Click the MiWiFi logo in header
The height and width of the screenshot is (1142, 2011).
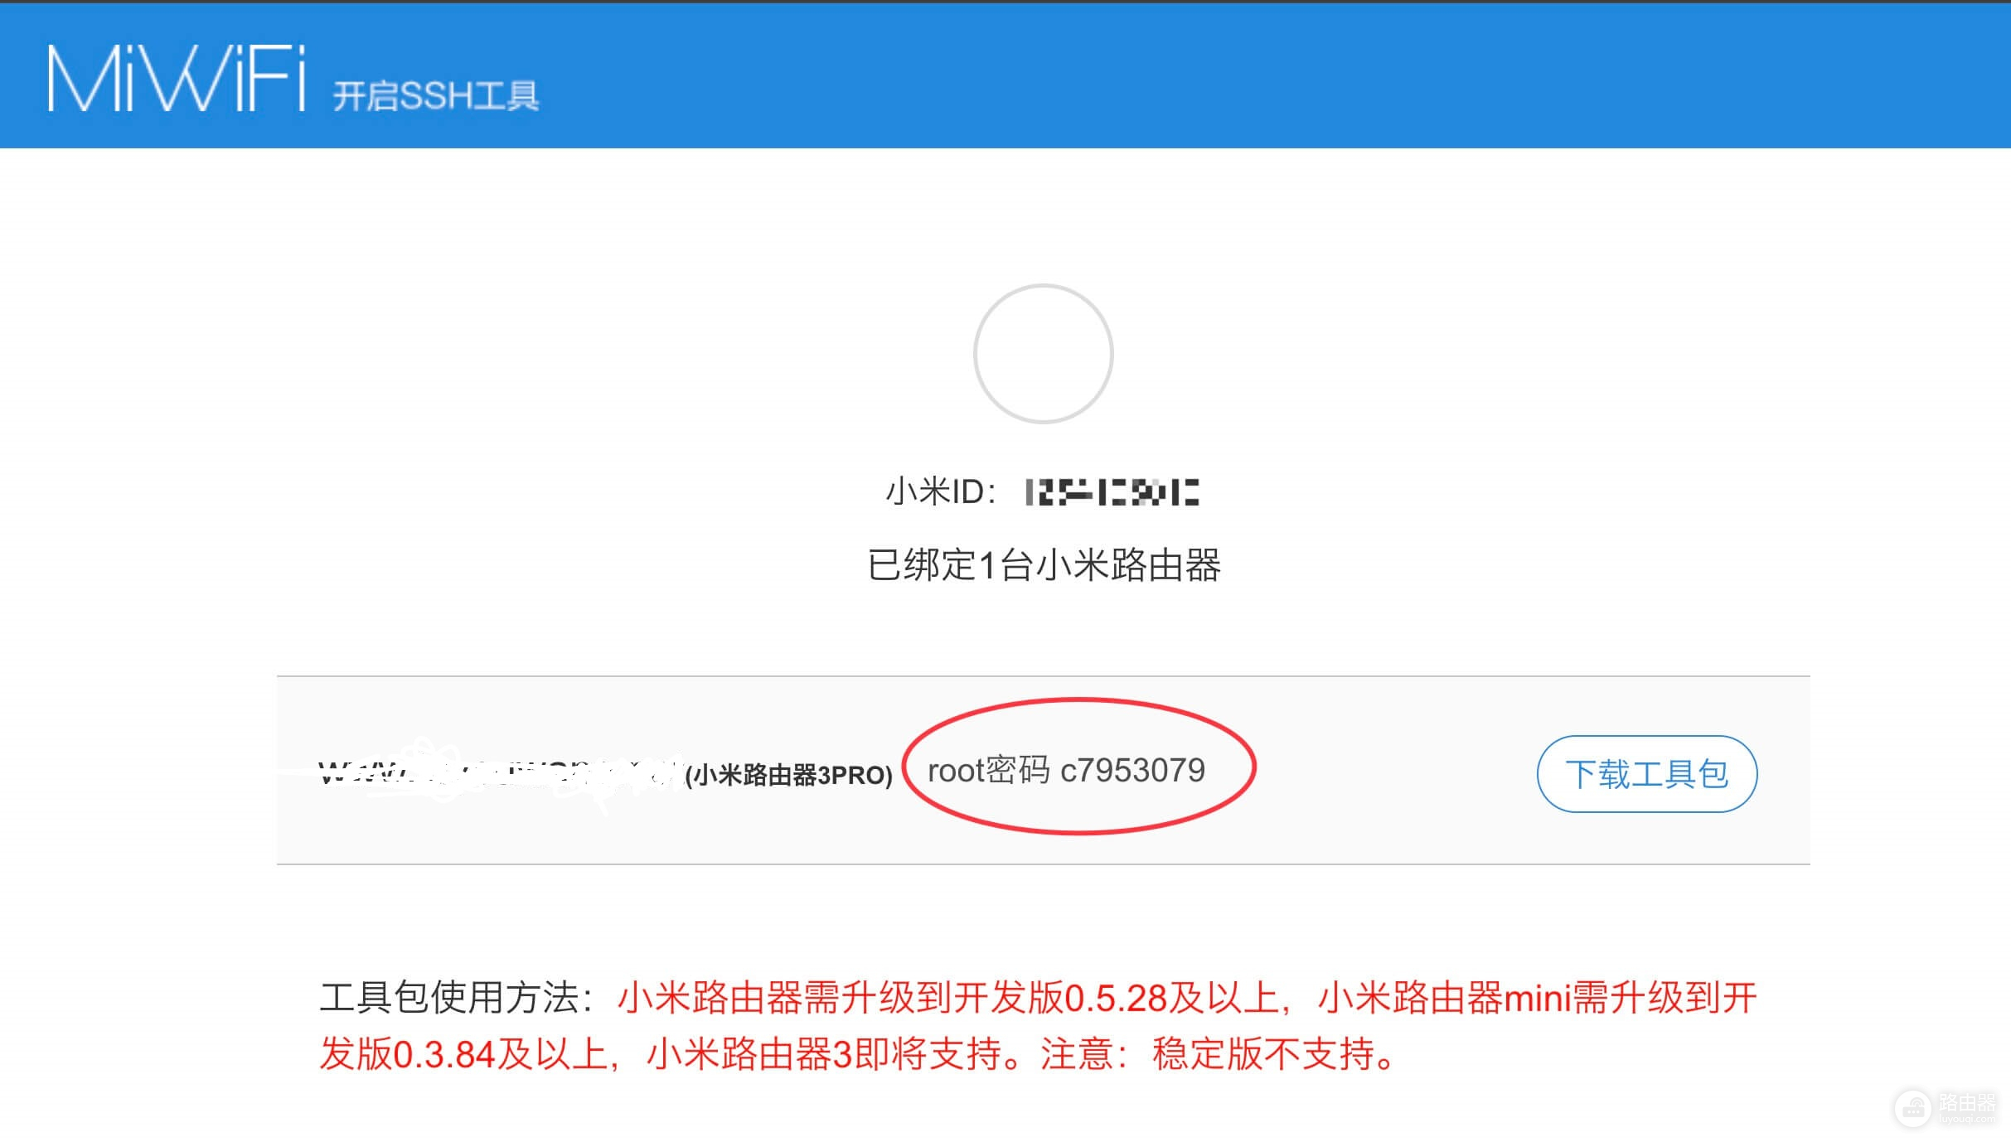point(177,78)
